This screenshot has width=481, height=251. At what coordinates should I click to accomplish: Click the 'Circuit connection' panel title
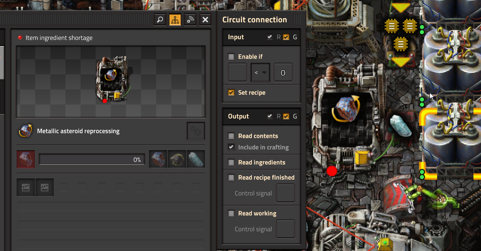[254, 20]
